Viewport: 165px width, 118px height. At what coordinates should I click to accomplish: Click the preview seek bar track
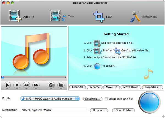coord(34,77)
